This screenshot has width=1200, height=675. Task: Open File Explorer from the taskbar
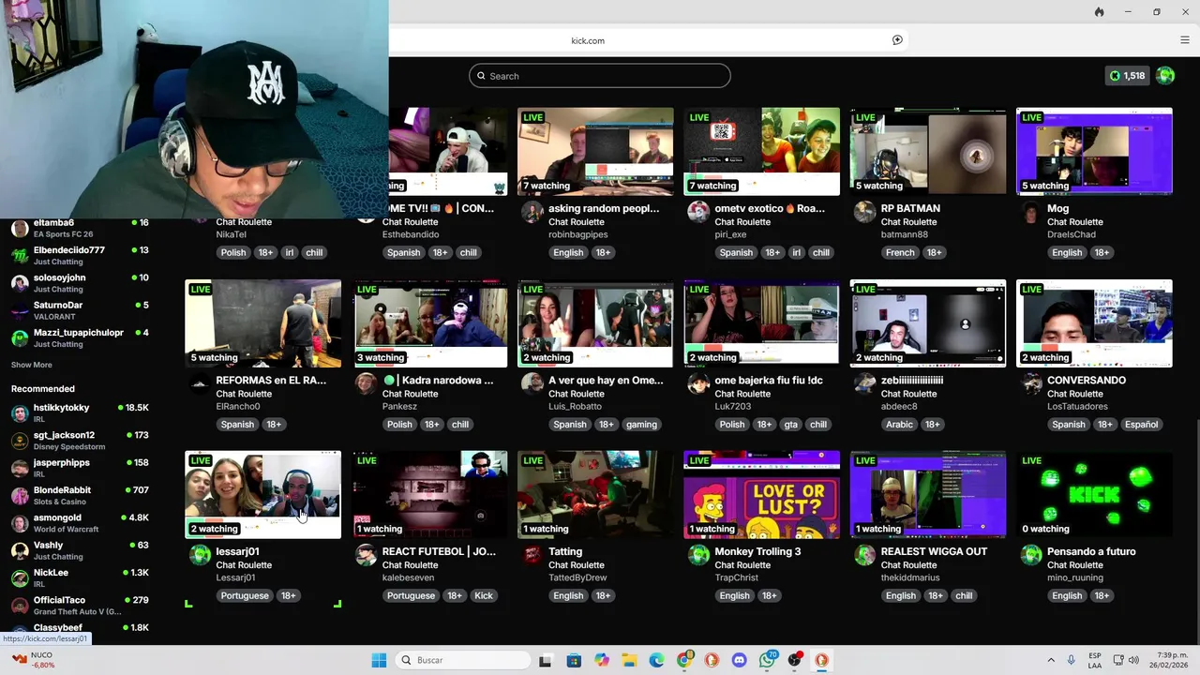click(x=629, y=660)
